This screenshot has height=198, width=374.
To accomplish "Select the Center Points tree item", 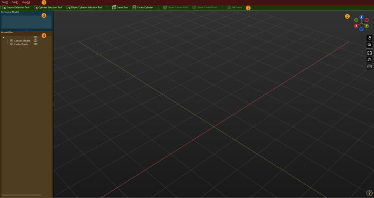I will coord(21,44).
